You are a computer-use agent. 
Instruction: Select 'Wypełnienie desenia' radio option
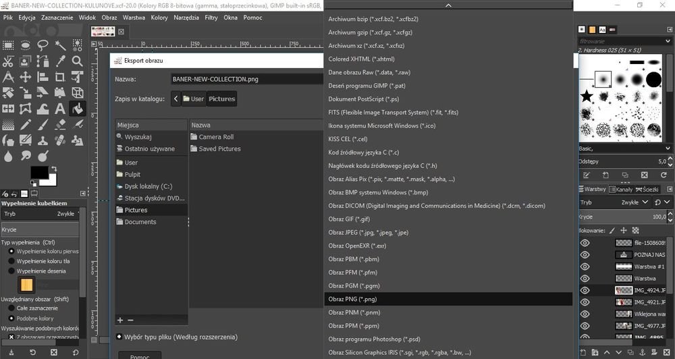coord(11,271)
